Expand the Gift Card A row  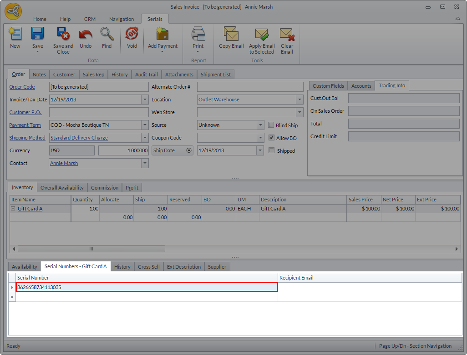13,209
